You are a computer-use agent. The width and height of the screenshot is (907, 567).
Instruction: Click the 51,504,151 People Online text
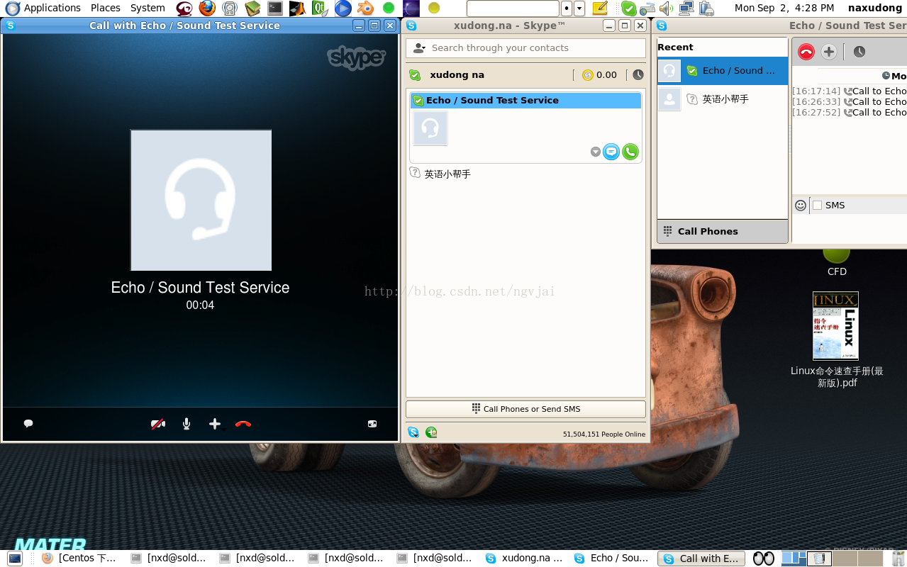pyautogui.click(x=604, y=434)
